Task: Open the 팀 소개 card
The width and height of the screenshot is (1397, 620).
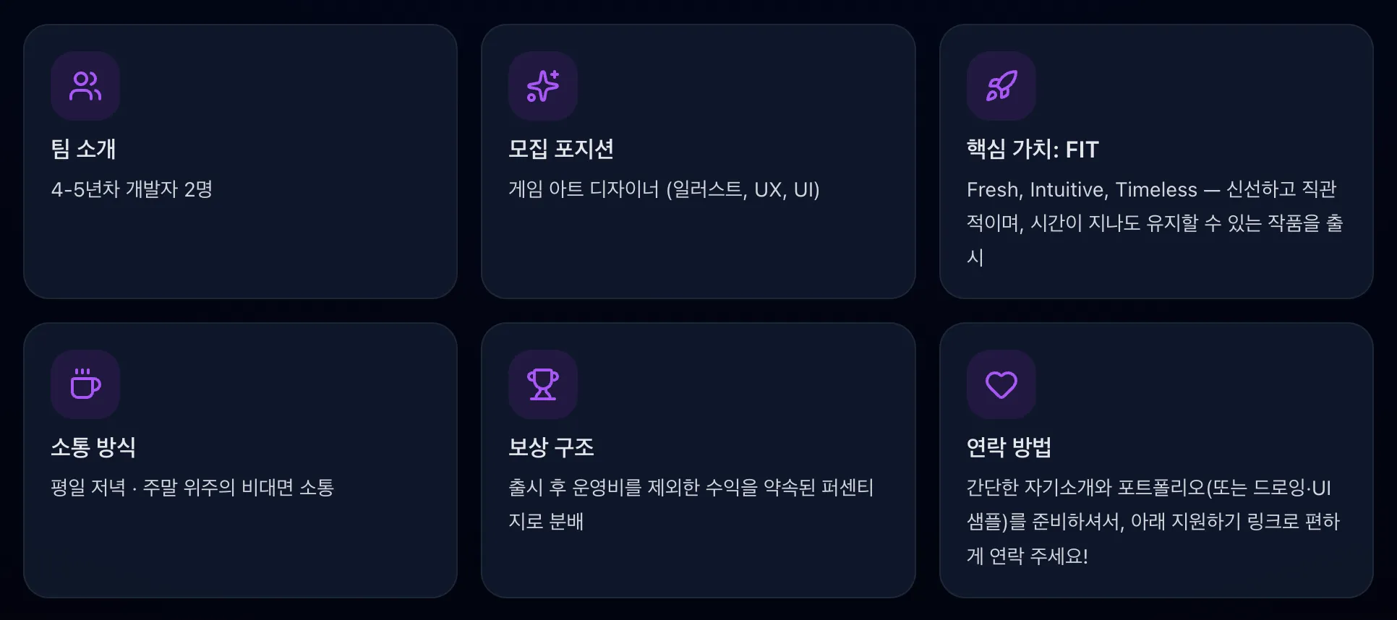Action: click(x=241, y=160)
